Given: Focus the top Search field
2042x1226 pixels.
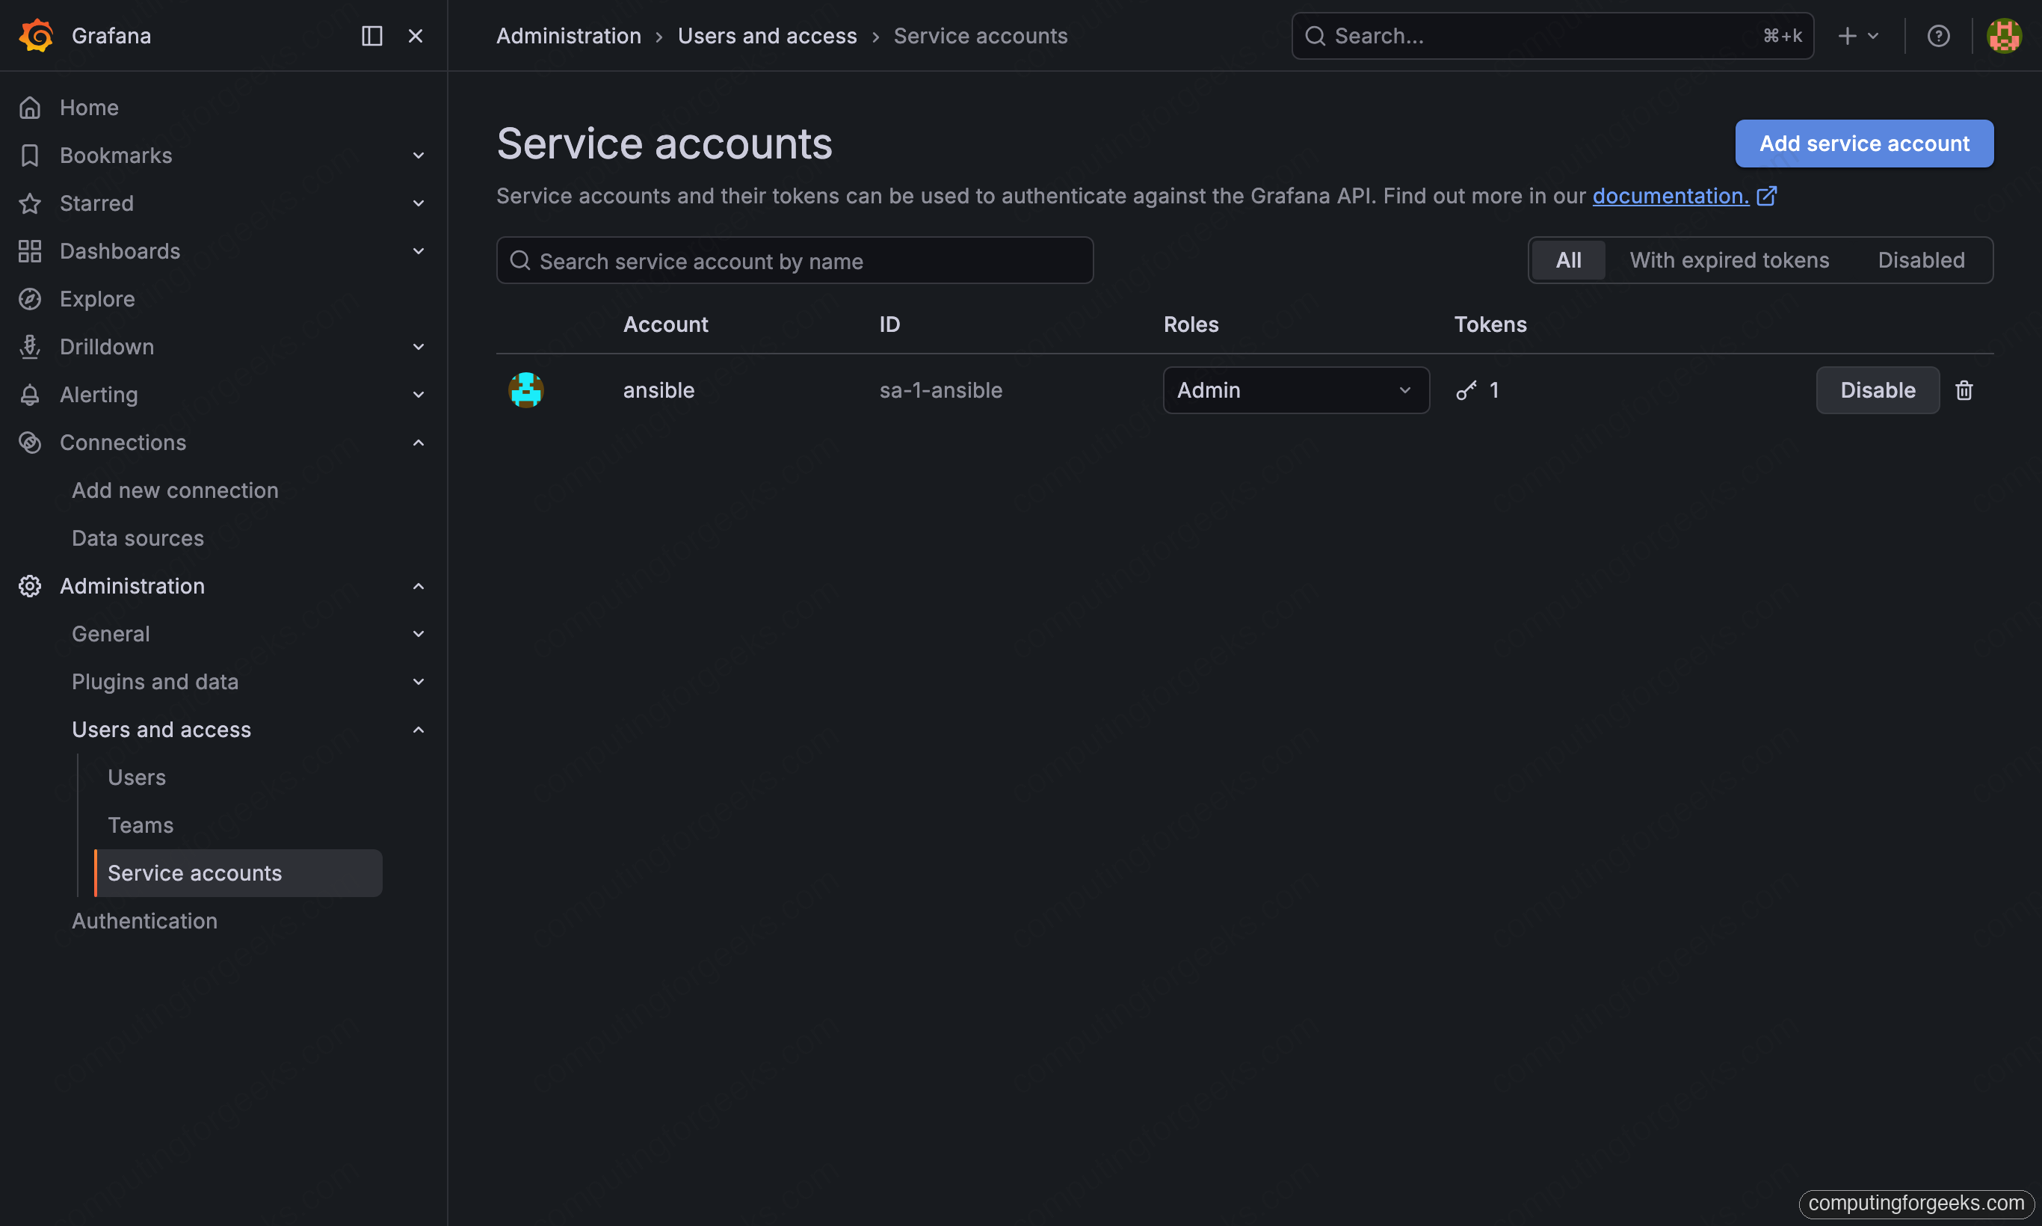Looking at the screenshot, I should (1552, 36).
